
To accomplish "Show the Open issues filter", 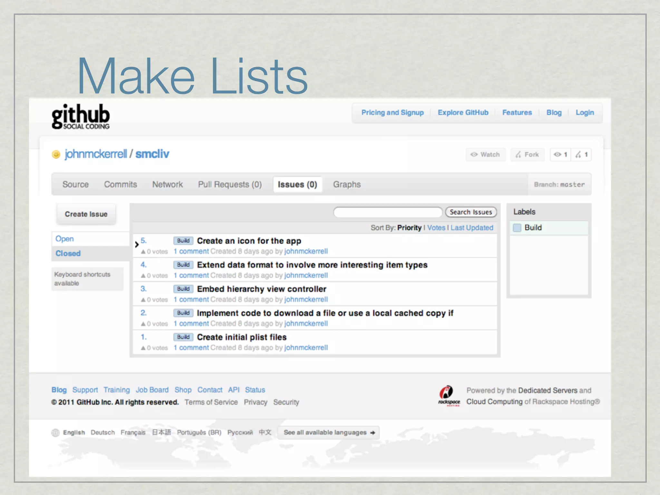I will [64, 239].
